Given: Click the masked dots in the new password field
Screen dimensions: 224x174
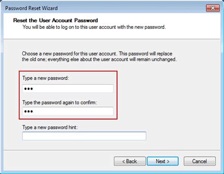Looking at the screenshot, I should (28, 89).
